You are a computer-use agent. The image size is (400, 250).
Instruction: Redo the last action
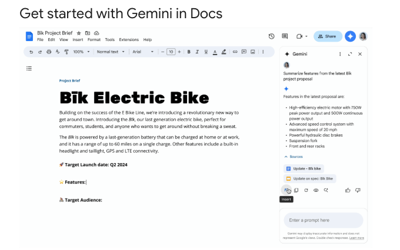point(40,52)
